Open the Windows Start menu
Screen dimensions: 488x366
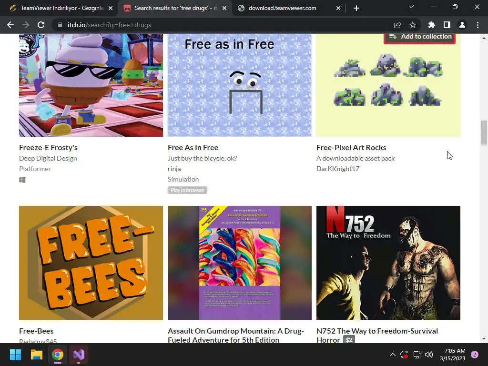coord(15,355)
